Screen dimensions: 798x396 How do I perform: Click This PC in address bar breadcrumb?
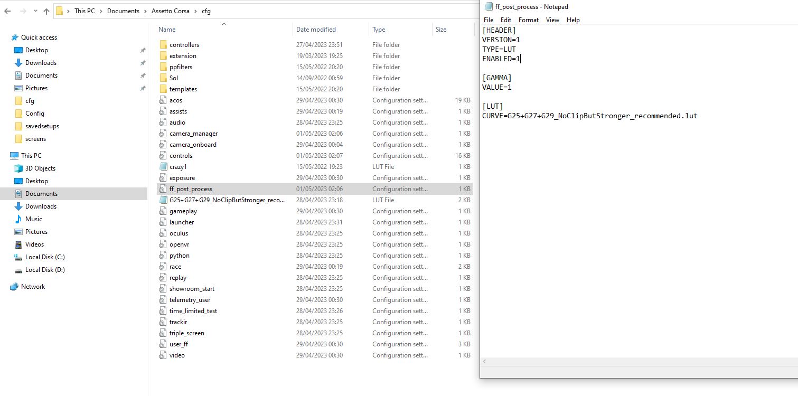85,11
